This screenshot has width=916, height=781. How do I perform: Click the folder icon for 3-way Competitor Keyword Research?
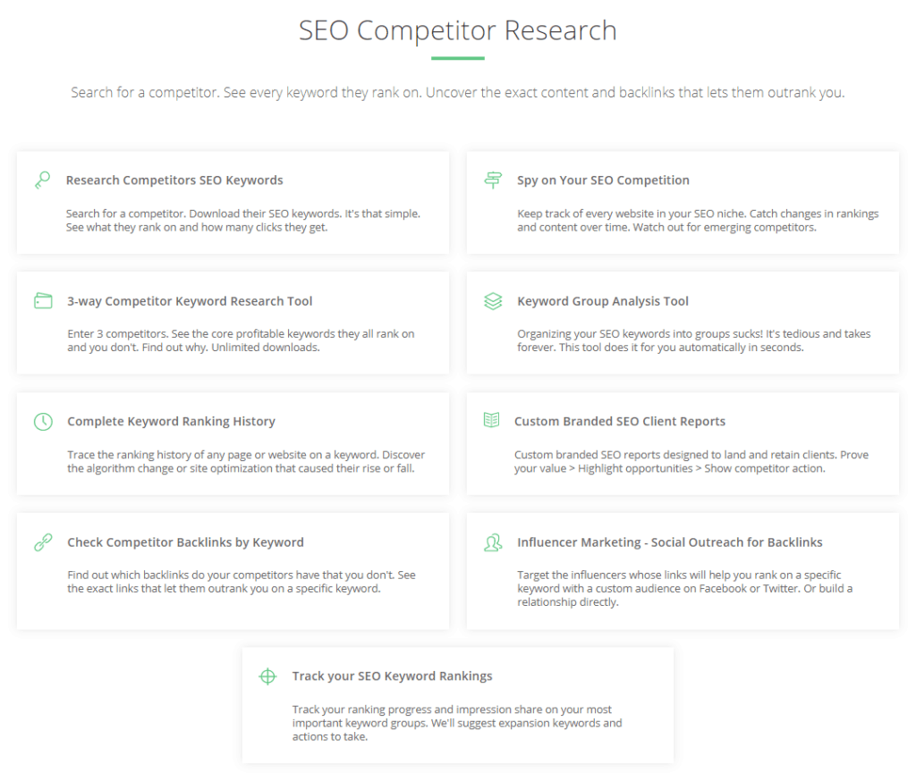tap(43, 300)
